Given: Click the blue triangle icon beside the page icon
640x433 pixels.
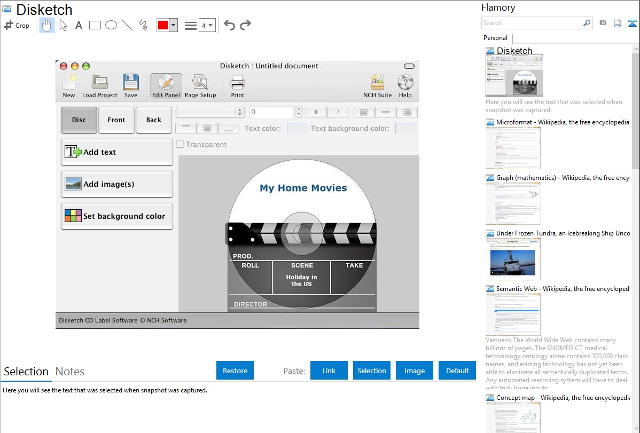Looking at the screenshot, I should 632,23.
